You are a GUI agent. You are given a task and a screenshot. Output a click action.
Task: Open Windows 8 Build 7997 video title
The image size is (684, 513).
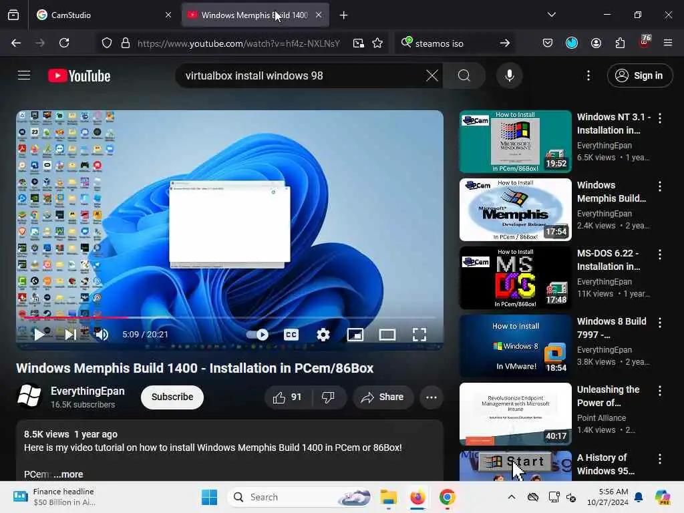[x=612, y=328]
